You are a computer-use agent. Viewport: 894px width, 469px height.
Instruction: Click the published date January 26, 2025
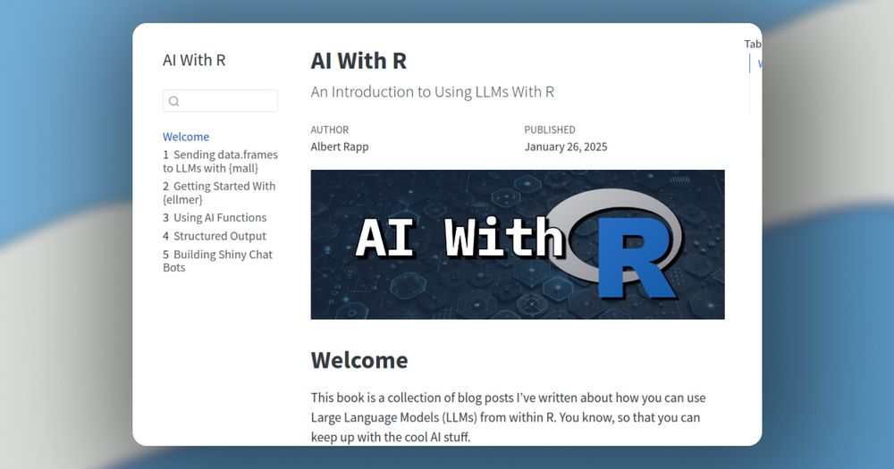(x=566, y=147)
